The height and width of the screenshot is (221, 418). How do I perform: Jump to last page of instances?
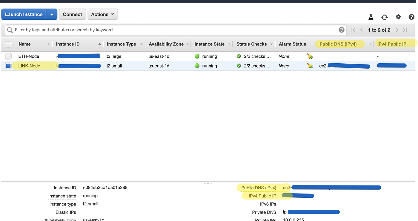tap(405, 30)
